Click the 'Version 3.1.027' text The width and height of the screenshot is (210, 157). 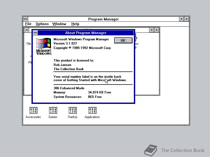(x=65, y=43)
